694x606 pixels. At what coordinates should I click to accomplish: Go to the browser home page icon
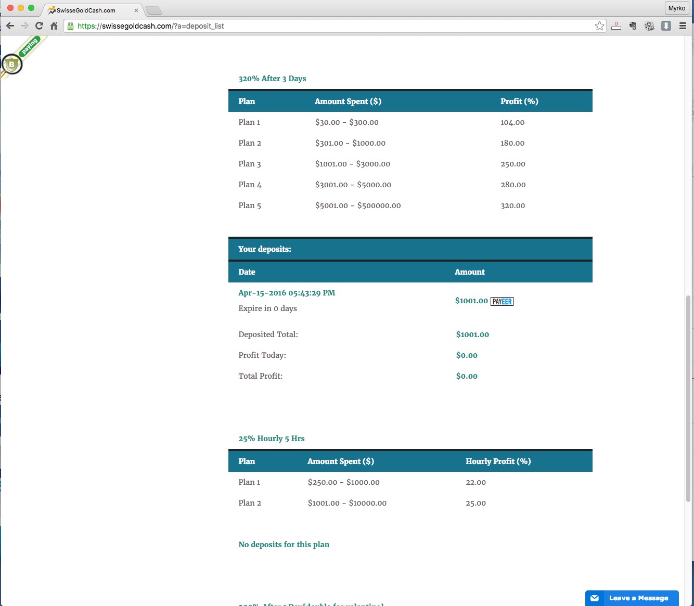click(x=54, y=26)
